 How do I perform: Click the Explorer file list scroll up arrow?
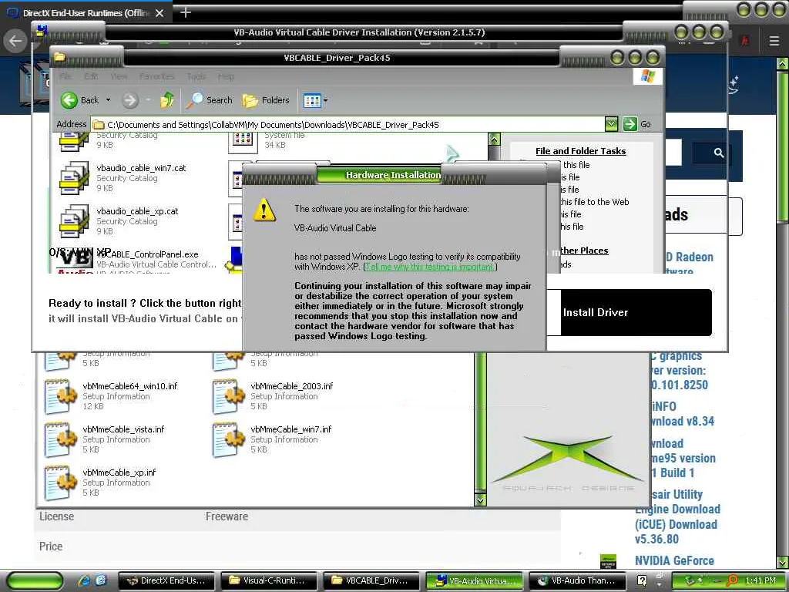point(494,140)
